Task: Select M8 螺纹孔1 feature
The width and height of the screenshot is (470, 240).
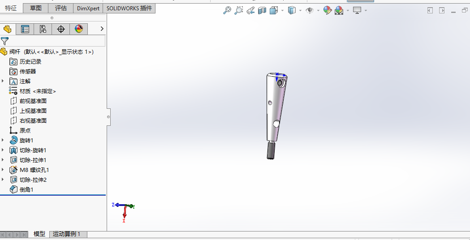Action: click(x=34, y=170)
